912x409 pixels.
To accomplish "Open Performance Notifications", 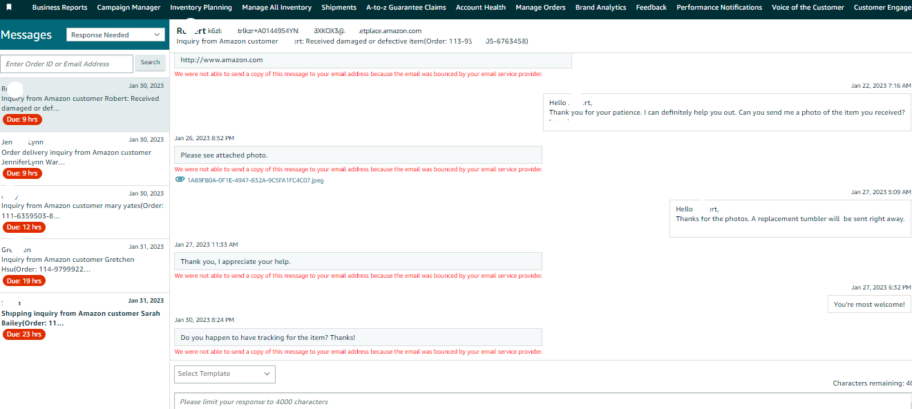I will (x=719, y=8).
